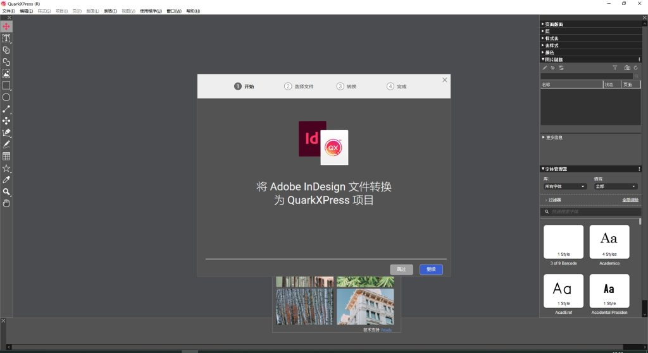
Task: Click the refresh icon in picture links panel
Action: (x=636, y=68)
